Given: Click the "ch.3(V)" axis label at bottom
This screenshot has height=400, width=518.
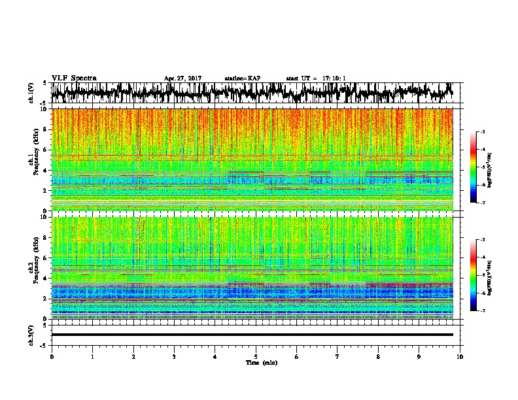Looking at the screenshot, I should [31, 335].
